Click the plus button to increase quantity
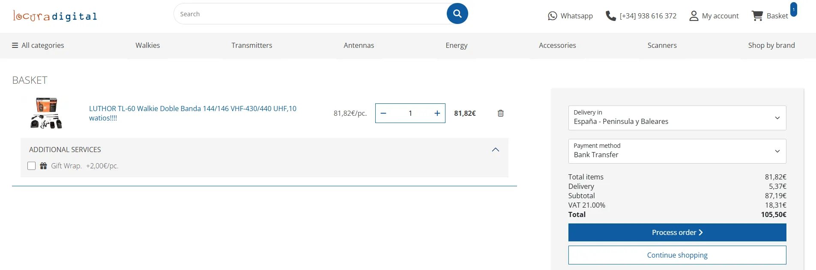This screenshot has width=816, height=270. tap(436, 113)
